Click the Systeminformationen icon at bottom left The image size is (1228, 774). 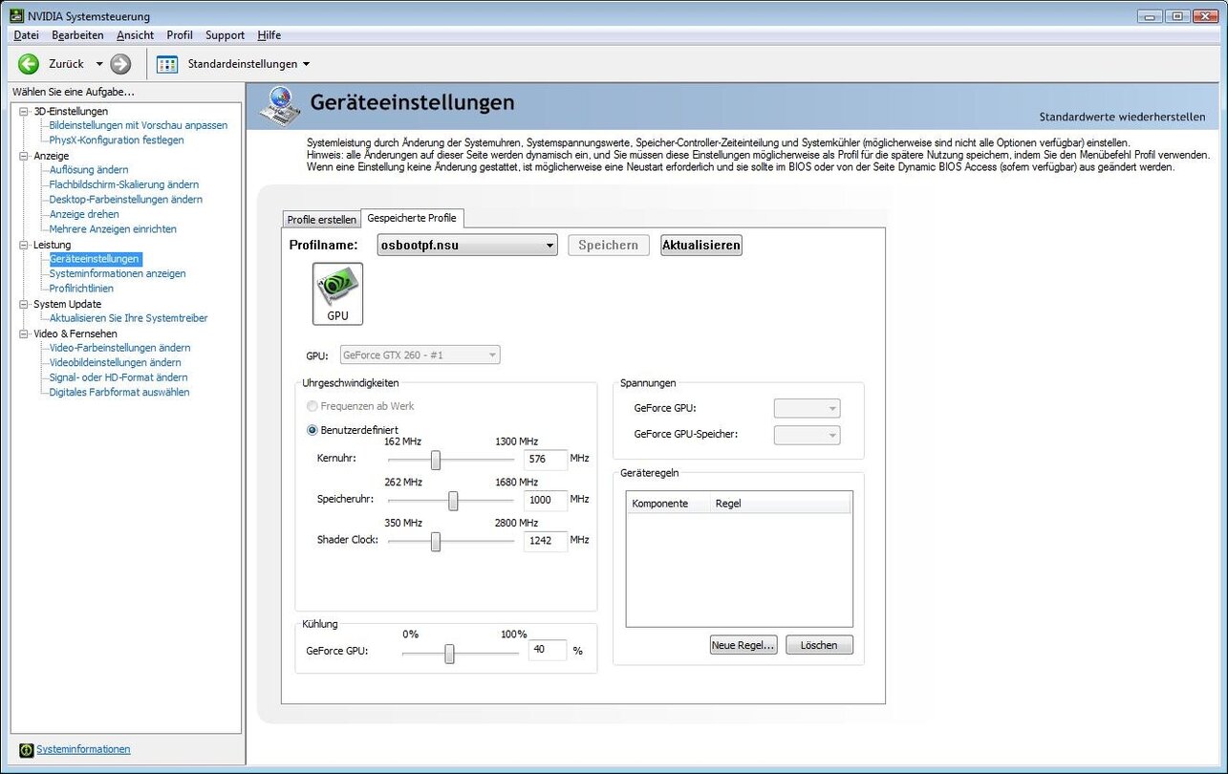pos(26,750)
